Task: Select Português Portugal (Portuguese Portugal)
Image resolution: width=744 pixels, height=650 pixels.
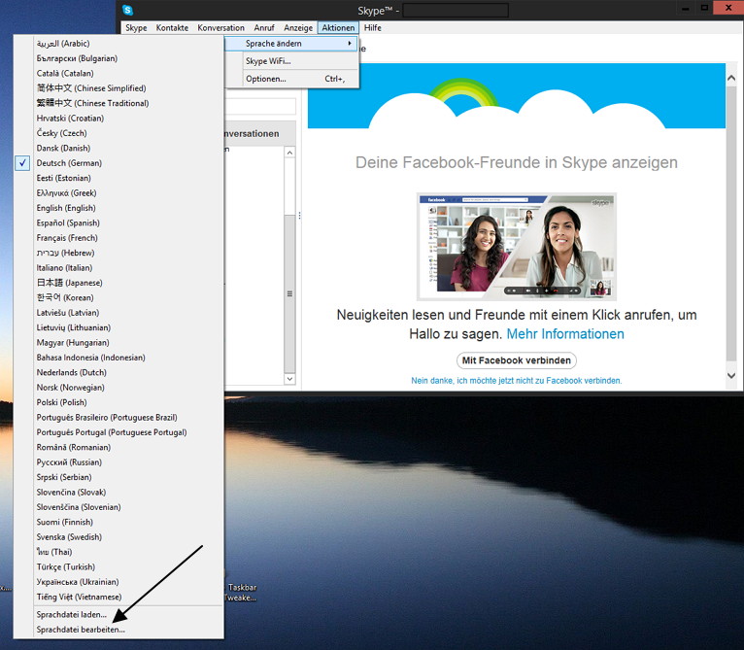Action: click(118, 432)
